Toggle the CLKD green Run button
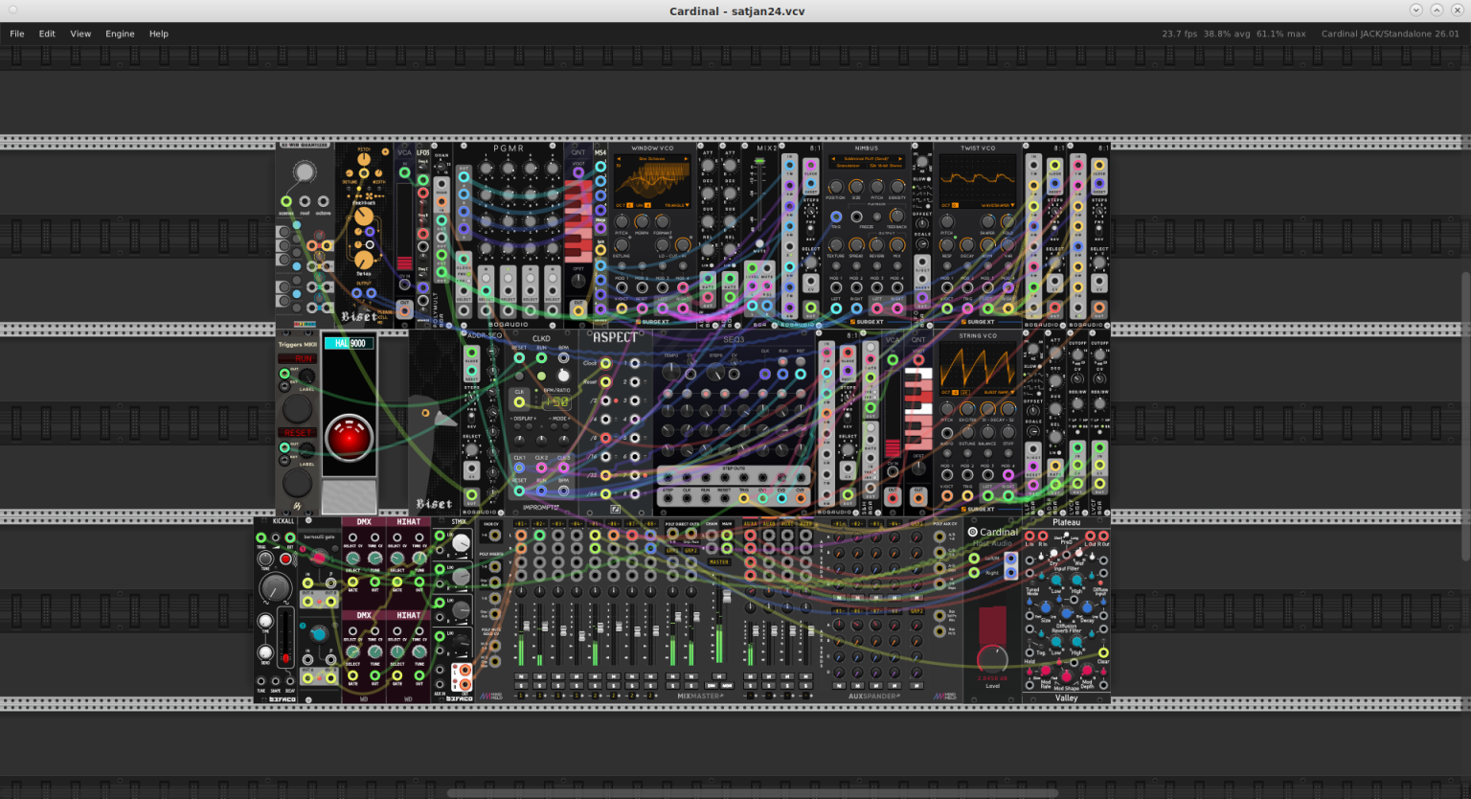Screen dimensions: 1471x799 coord(541,376)
